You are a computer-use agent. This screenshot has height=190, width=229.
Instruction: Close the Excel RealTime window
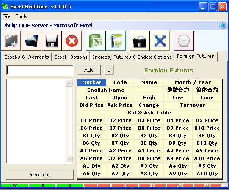coord(222,7)
